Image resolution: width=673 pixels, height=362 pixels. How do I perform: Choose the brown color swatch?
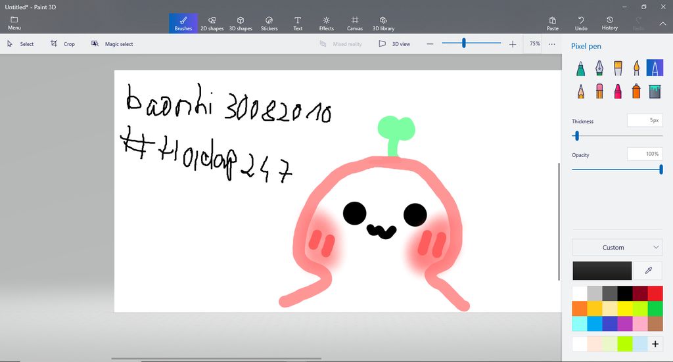click(x=655, y=324)
